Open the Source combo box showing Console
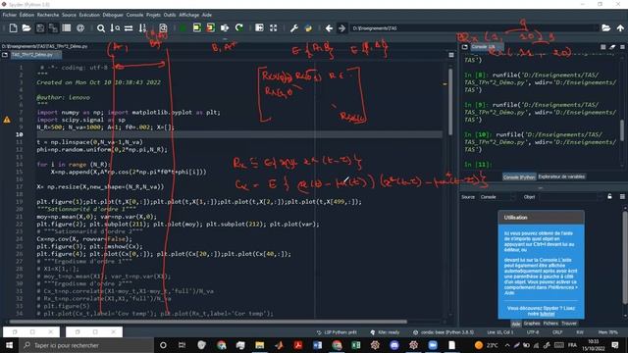628x353 pixels. point(497,197)
